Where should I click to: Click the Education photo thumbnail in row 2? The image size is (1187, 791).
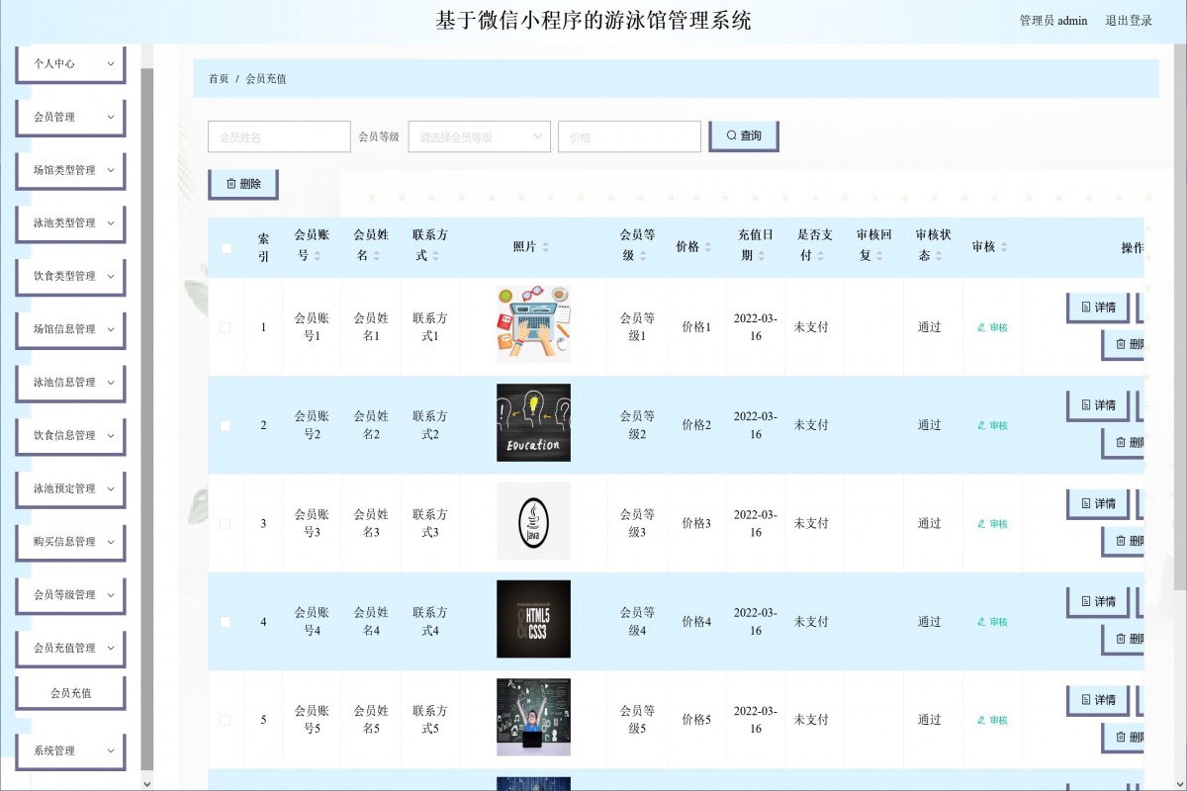pyautogui.click(x=533, y=422)
